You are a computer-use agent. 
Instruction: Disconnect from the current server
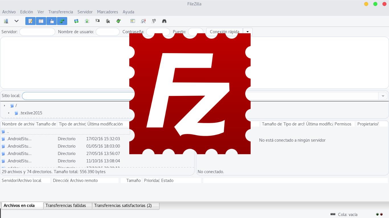point(108,21)
